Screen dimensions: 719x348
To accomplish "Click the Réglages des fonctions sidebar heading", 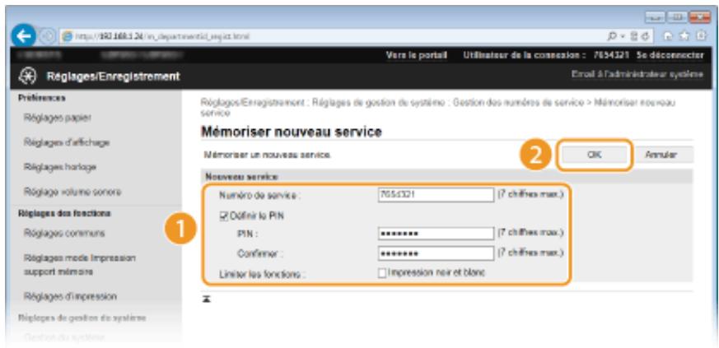I will click(64, 213).
